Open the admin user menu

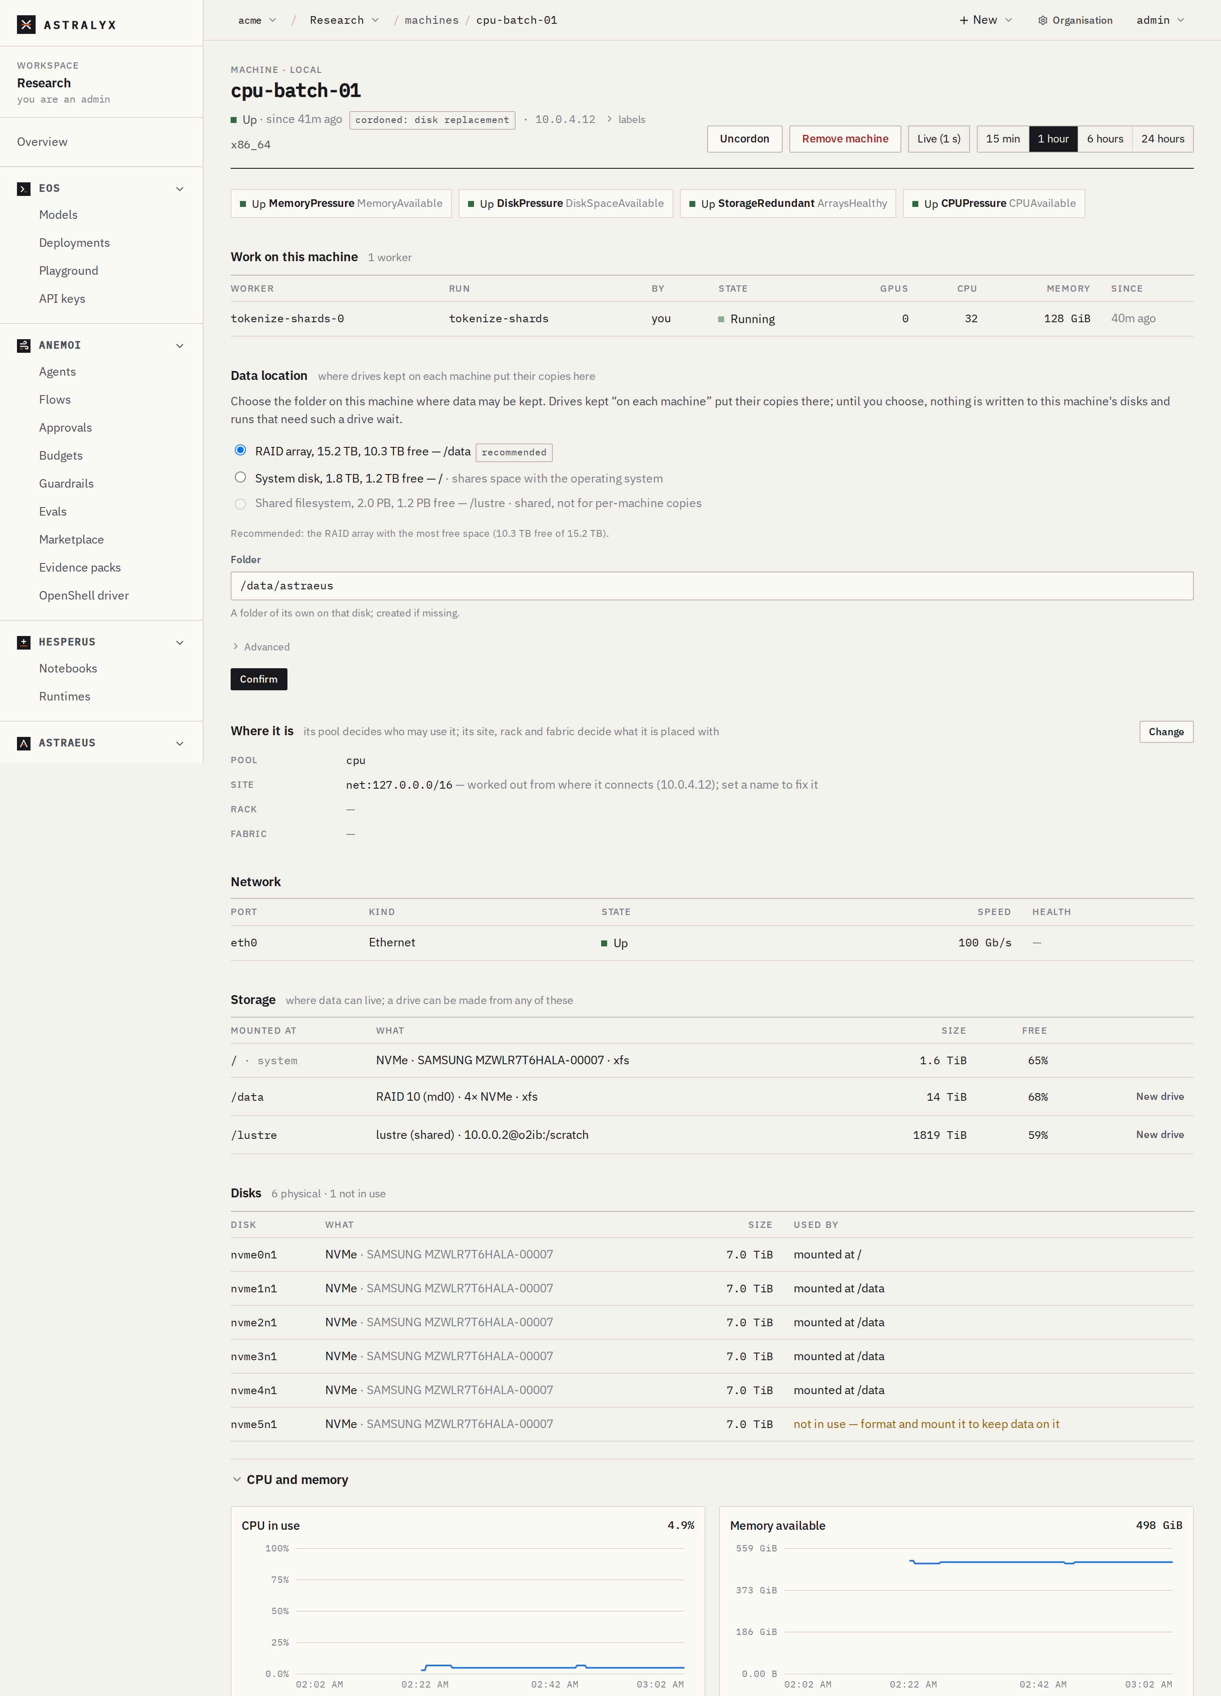coord(1160,20)
